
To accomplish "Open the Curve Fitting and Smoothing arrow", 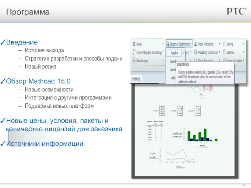I will (163, 52).
